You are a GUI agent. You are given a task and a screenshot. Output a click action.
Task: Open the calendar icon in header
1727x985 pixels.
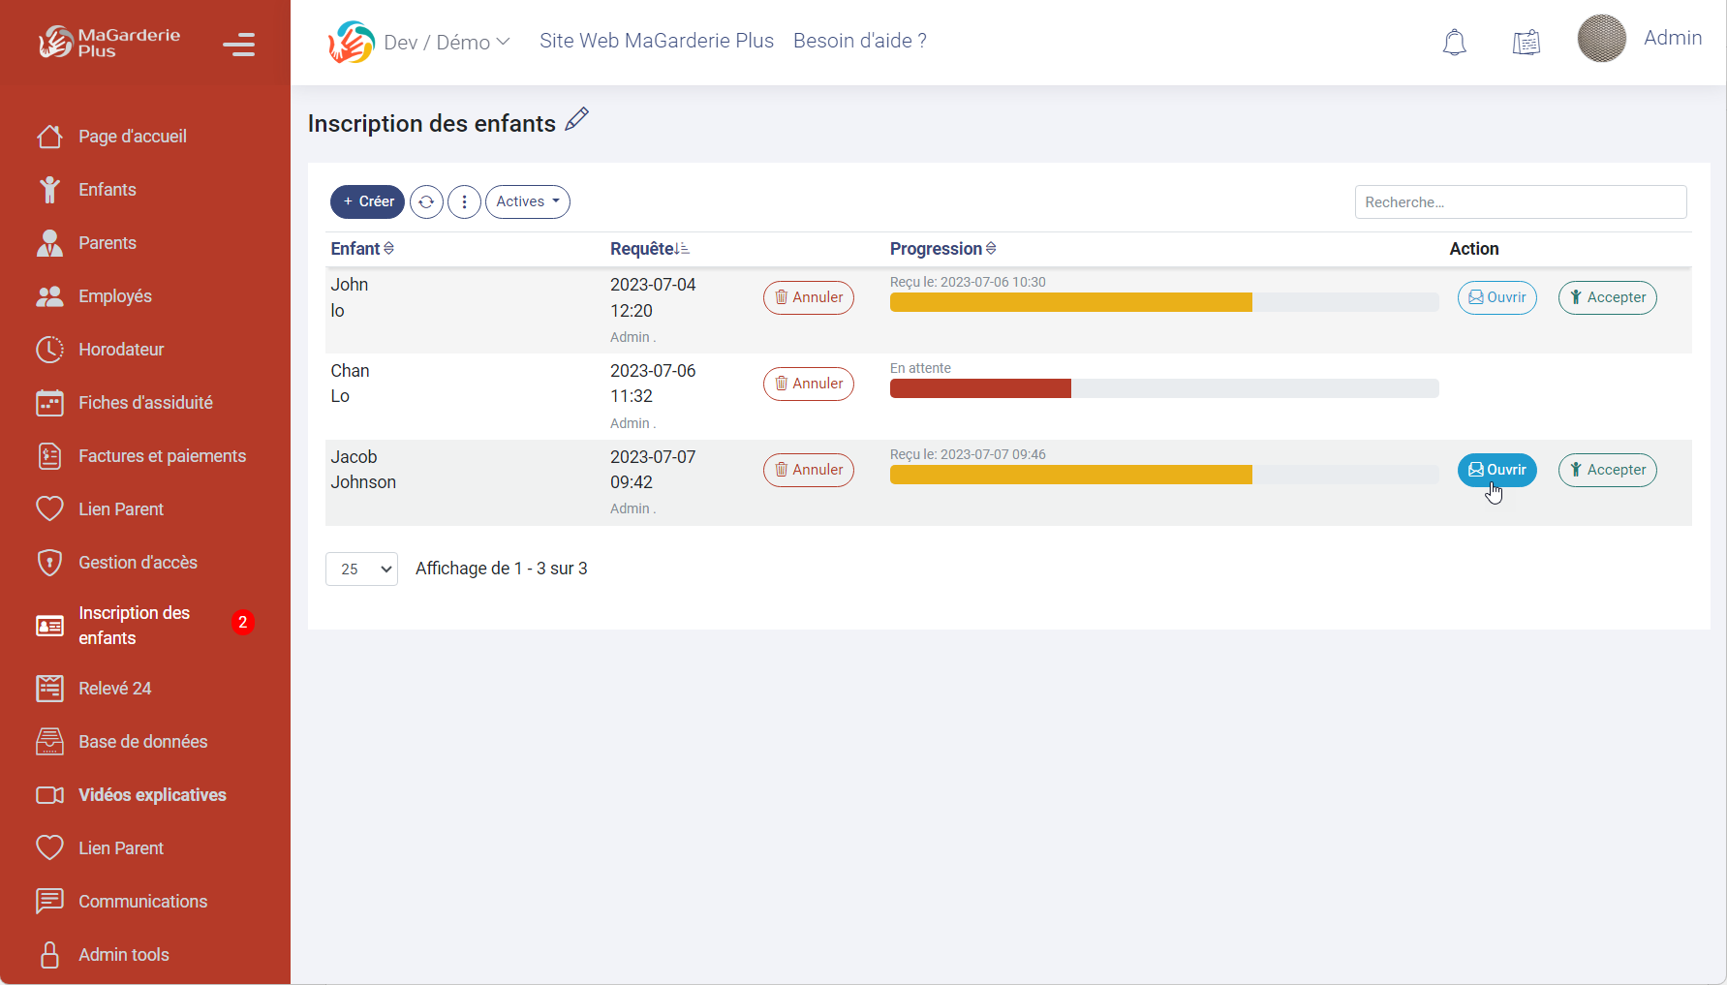(1526, 43)
